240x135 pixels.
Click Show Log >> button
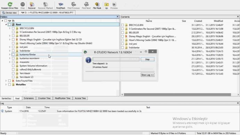(147, 75)
